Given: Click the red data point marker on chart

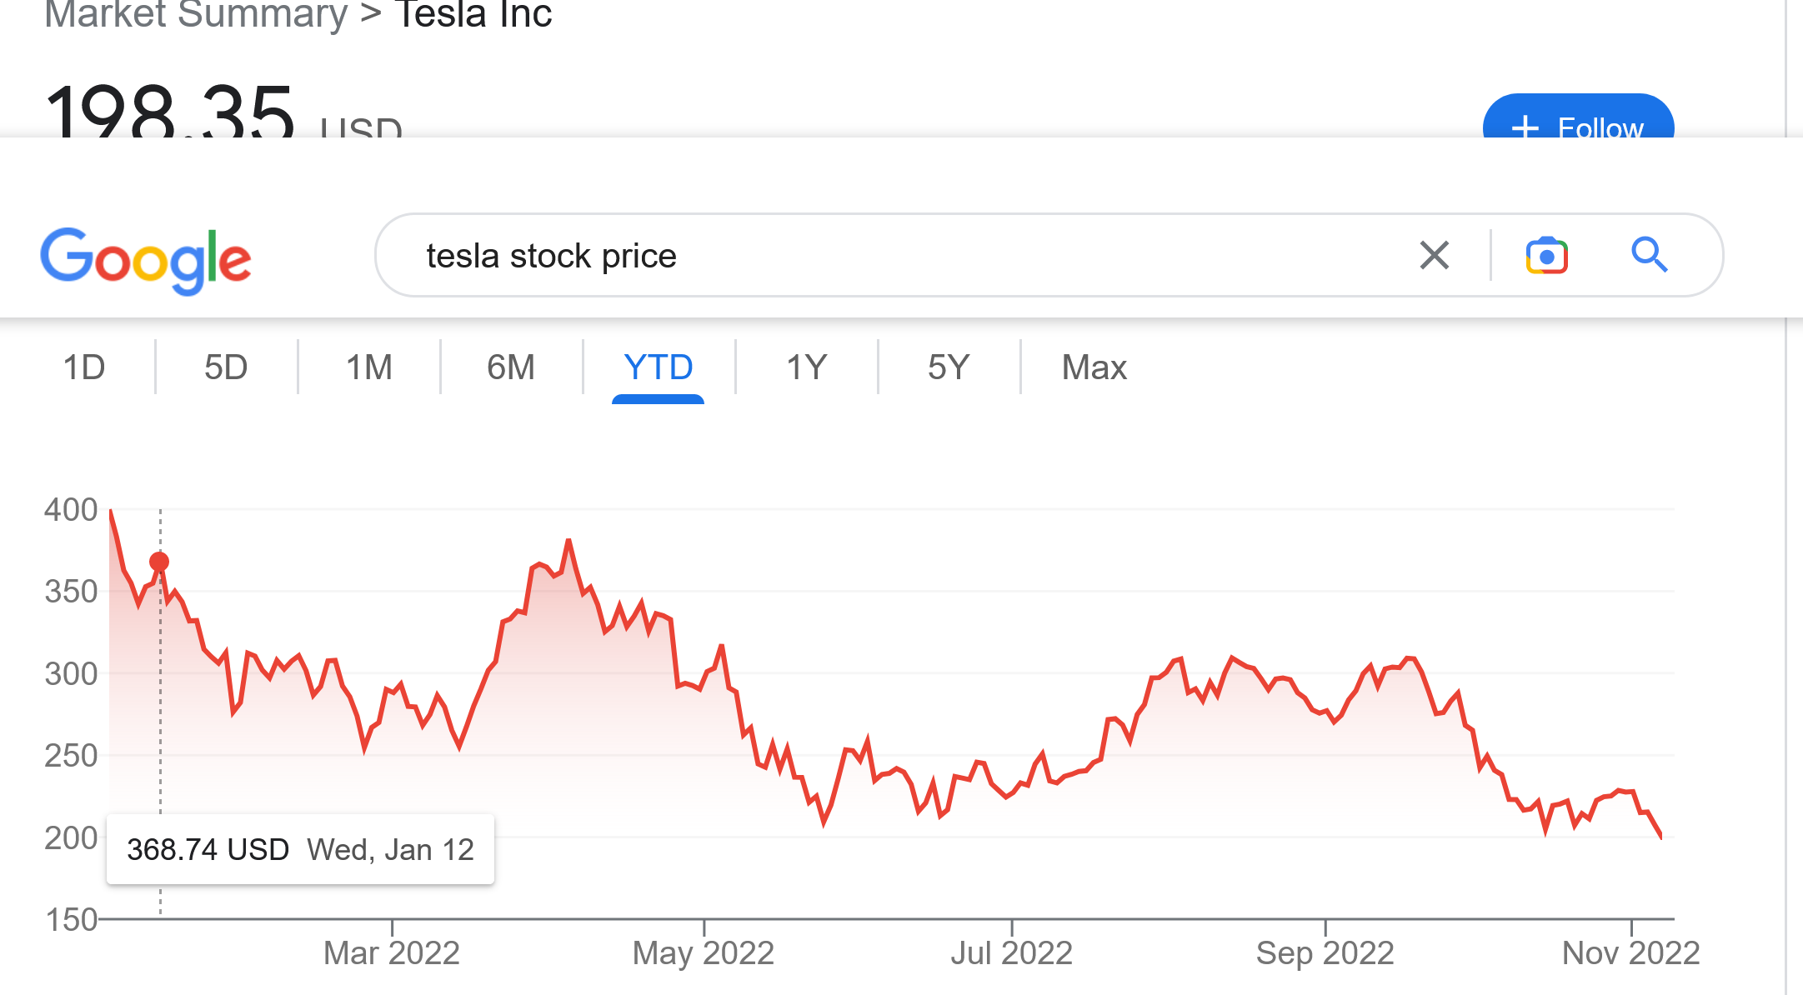Looking at the screenshot, I should coord(159,562).
